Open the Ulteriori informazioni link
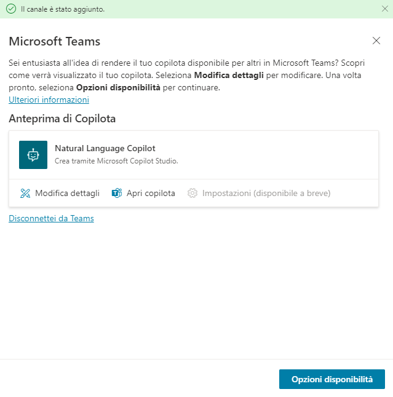 coord(49,100)
